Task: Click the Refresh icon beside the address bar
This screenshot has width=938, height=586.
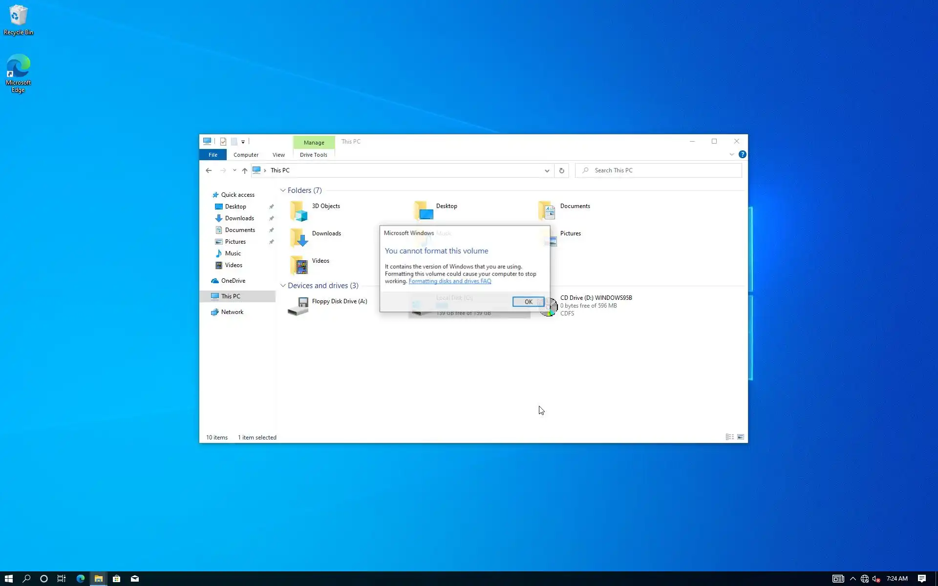Action: tap(561, 170)
